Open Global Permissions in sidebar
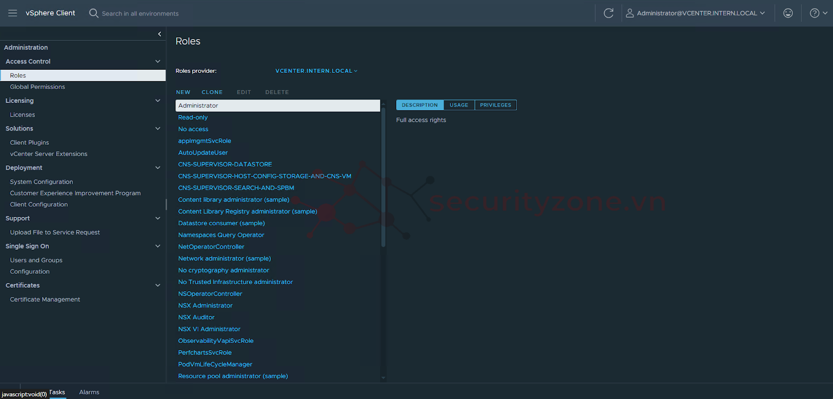The height and width of the screenshot is (399, 833). point(37,87)
